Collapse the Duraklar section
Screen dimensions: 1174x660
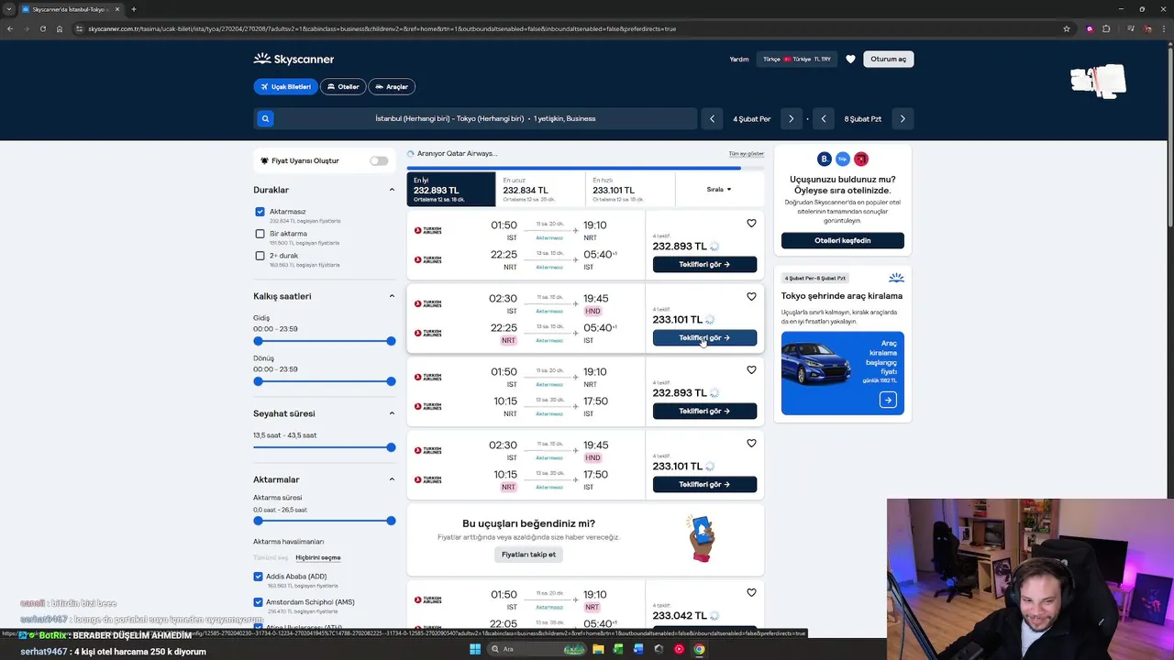tap(392, 190)
